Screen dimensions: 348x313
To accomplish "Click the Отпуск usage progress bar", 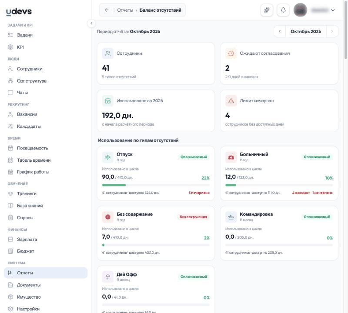I will (x=156, y=185).
